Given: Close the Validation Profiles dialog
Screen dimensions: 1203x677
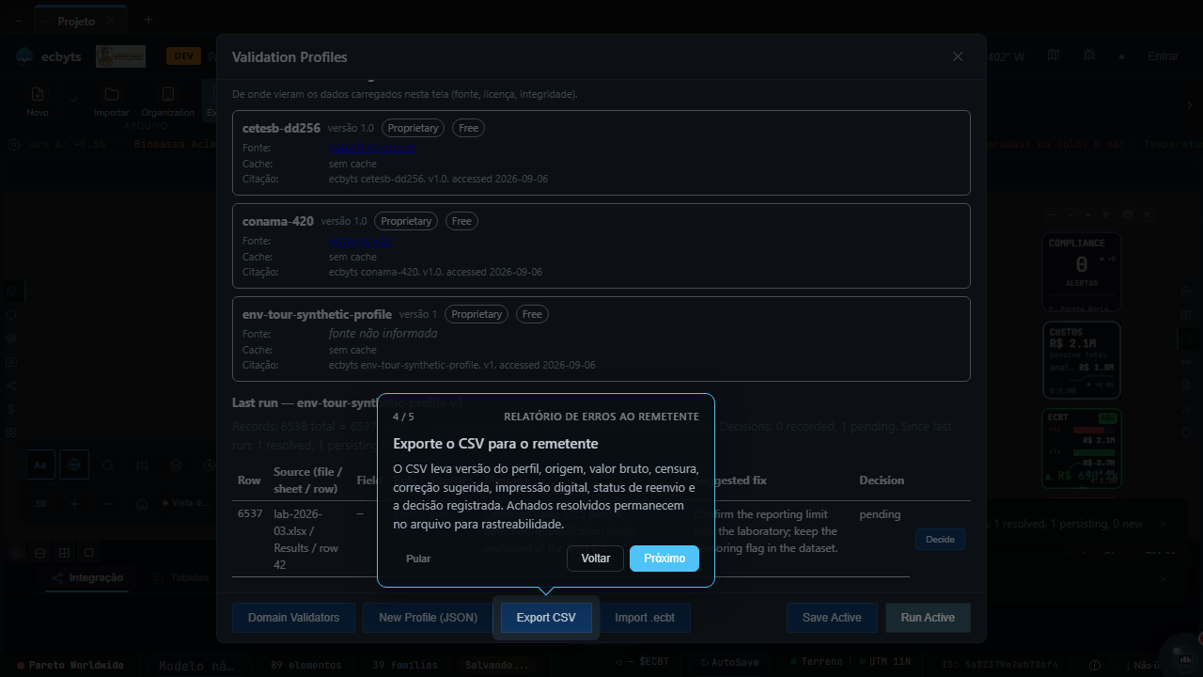Looking at the screenshot, I should [x=958, y=56].
